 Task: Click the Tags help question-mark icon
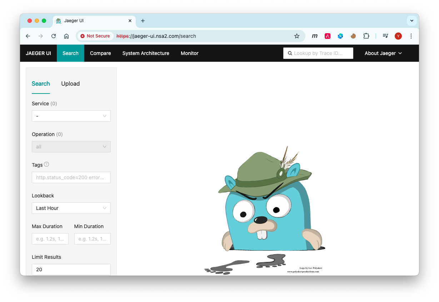click(x=46, y=165)
